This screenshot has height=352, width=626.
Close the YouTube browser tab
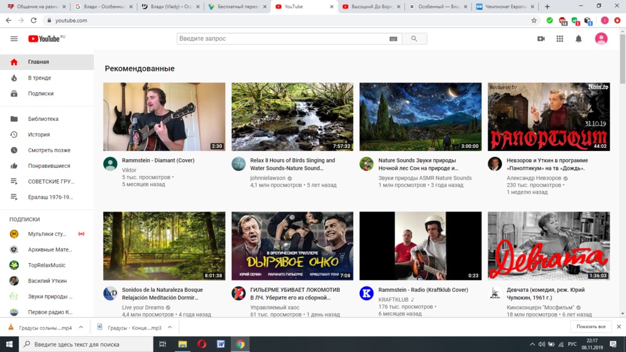[x=331, y=7]
